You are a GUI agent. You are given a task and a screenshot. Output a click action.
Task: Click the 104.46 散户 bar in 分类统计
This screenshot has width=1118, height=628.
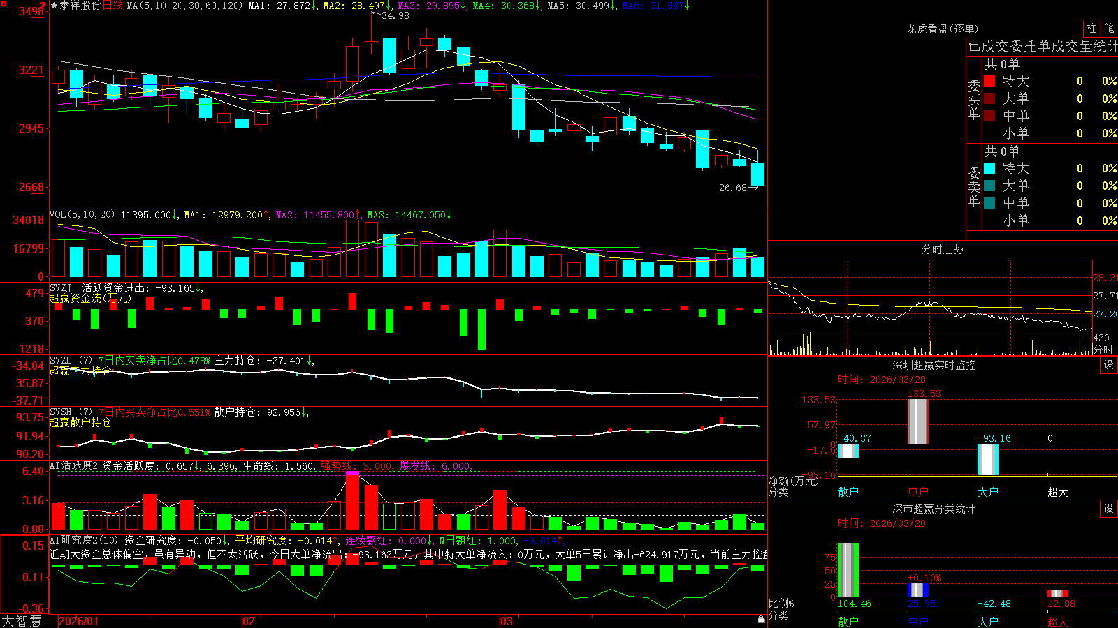click(x=848, y=570)
